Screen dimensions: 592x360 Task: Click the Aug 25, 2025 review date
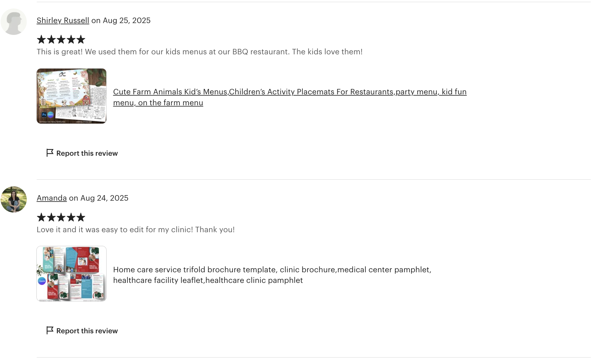click(x=127, y=20)
